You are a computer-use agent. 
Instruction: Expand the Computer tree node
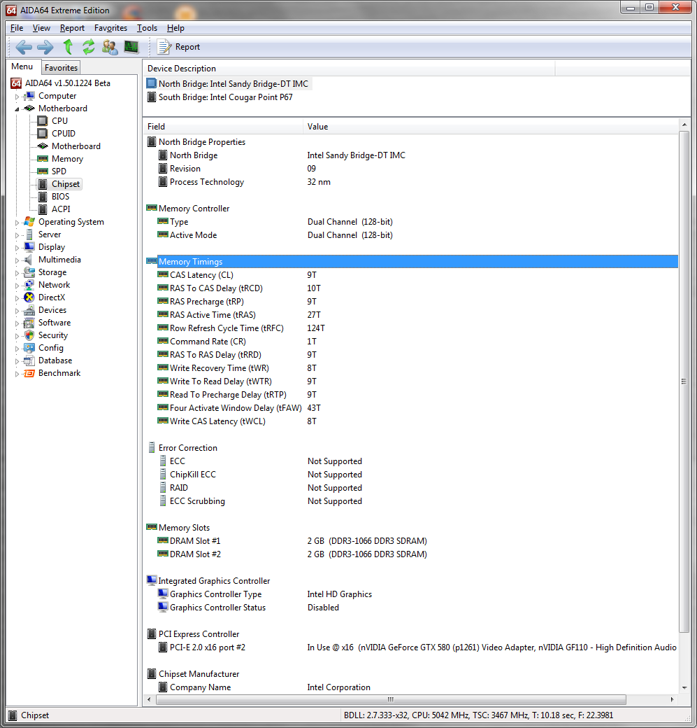click(x=17, y=97)
